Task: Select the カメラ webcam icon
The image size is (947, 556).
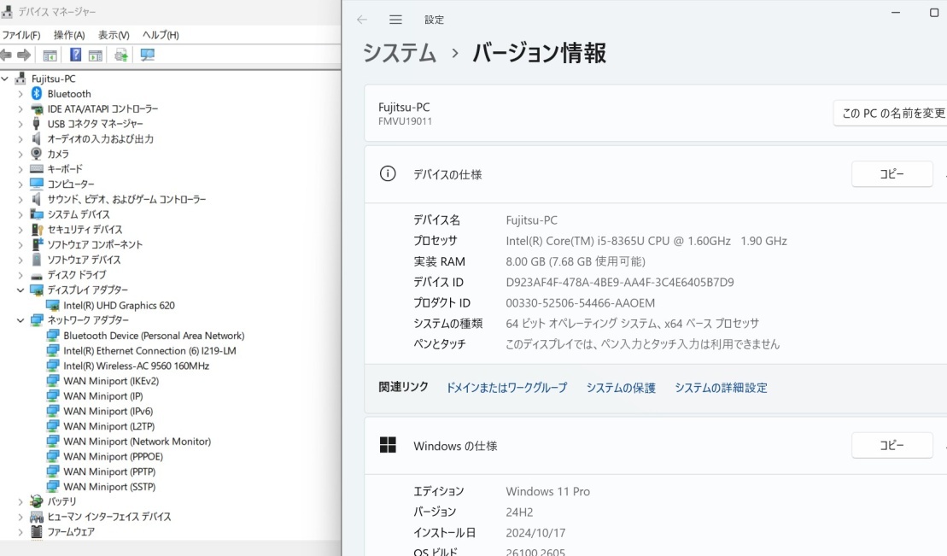Action: click(x=37, y=154)
